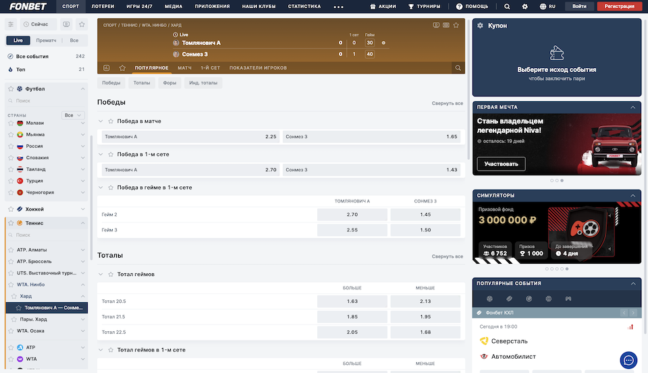Click Участвовать on Niva promo
The width and height of the screenshot is (648, 373).
point(502,164)
